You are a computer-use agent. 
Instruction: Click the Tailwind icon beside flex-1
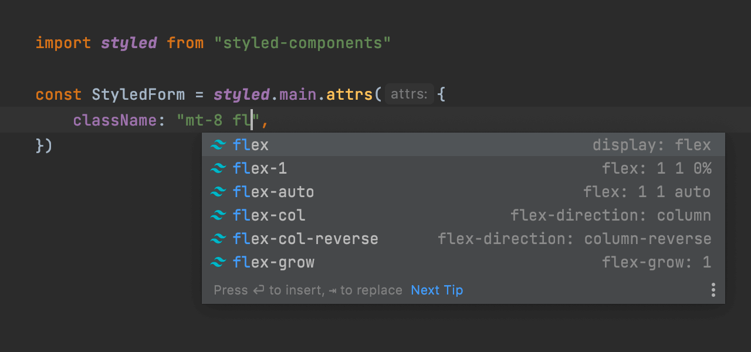point(218,168)
